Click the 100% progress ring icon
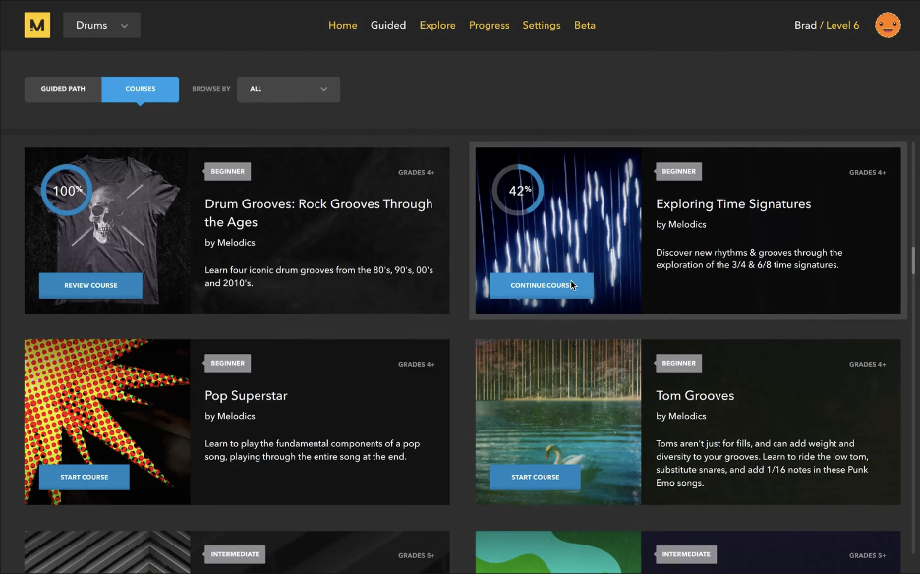The width and height of the screenshot is (920, 574). click(x=67, y=190)
